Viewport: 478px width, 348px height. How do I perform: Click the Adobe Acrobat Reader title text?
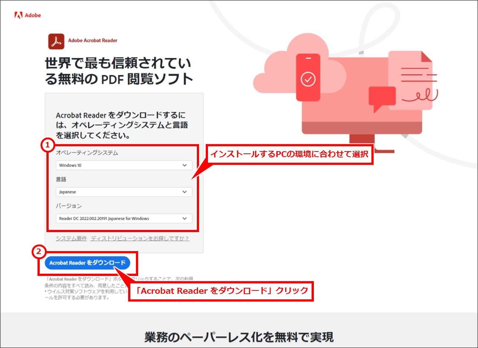93,40
